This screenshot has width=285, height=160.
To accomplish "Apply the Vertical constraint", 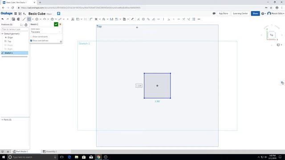I will (x=163, y=19).
